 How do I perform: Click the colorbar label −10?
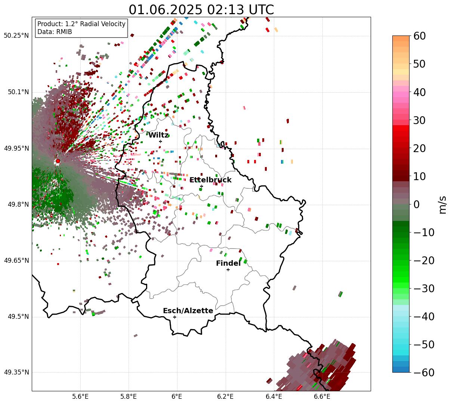click(x=424, y=232)
